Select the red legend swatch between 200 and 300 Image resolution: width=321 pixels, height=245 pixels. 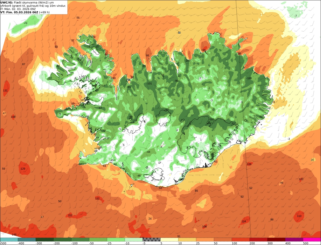click(x=258, y=239)
